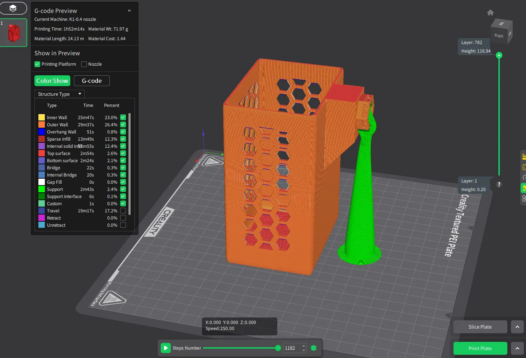Select the Color Show tab
This screenshot has height=358, width=526.
[52, 81]
